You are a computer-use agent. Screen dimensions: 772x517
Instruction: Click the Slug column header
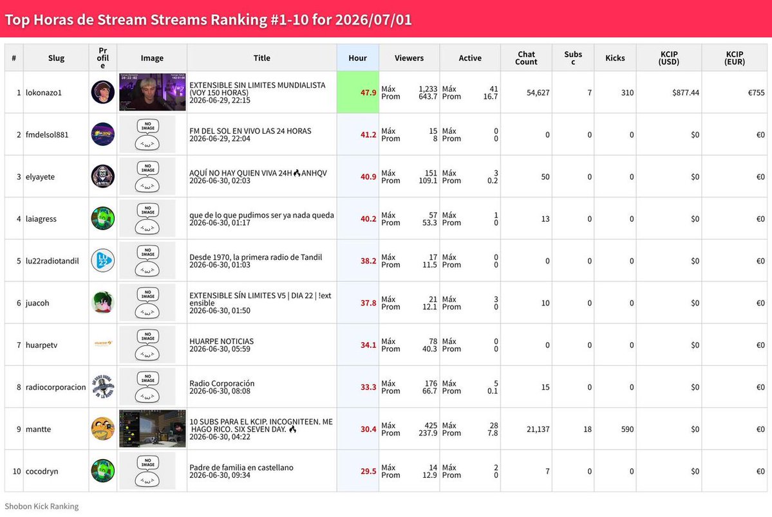click(56, 58)
